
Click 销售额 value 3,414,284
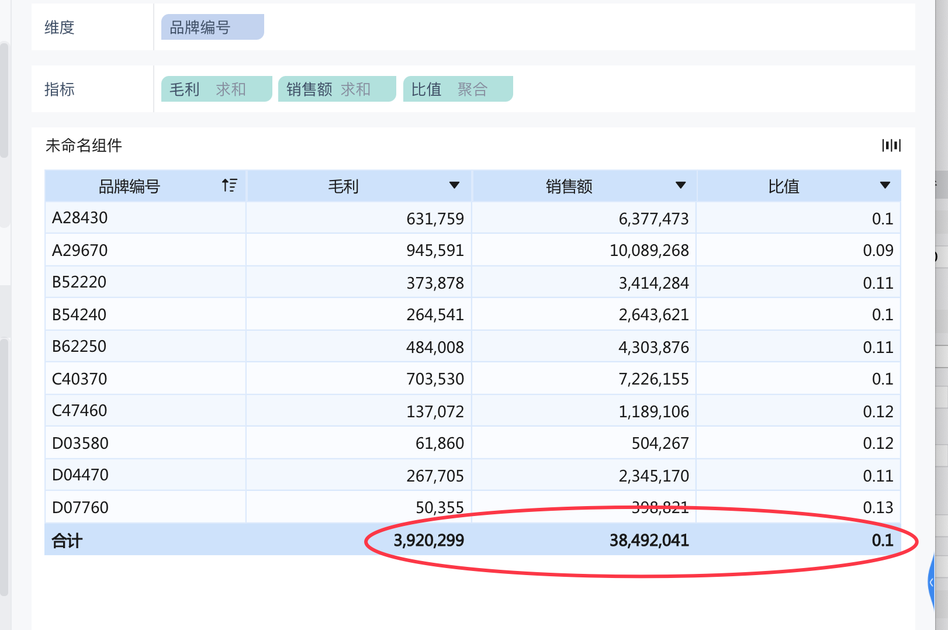pos(653,283)
